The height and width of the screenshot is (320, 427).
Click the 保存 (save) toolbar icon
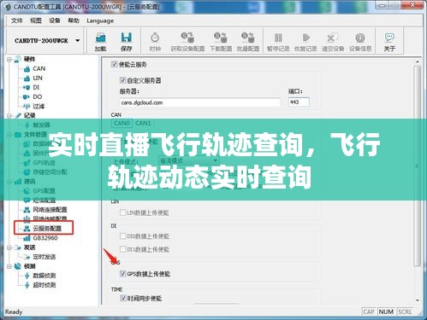point(126,42)
